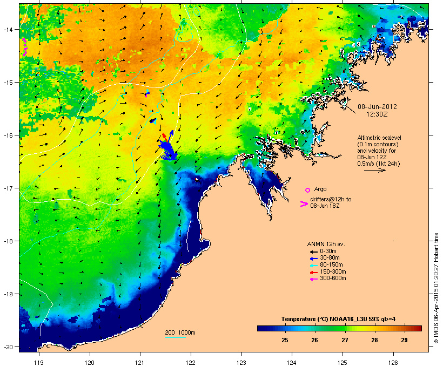
Task: Click the 122 longitude axis label
Action: [191, 363]
